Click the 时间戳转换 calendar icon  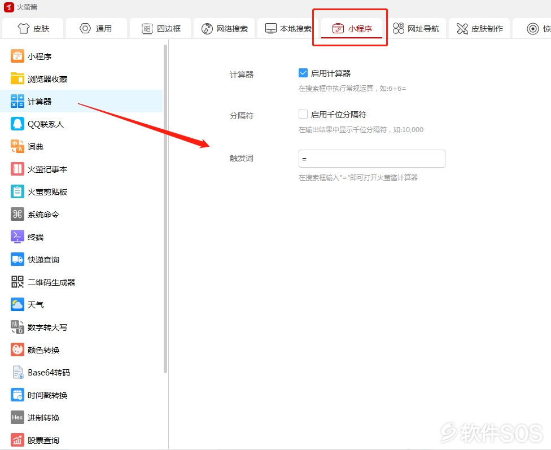(17, 395)
